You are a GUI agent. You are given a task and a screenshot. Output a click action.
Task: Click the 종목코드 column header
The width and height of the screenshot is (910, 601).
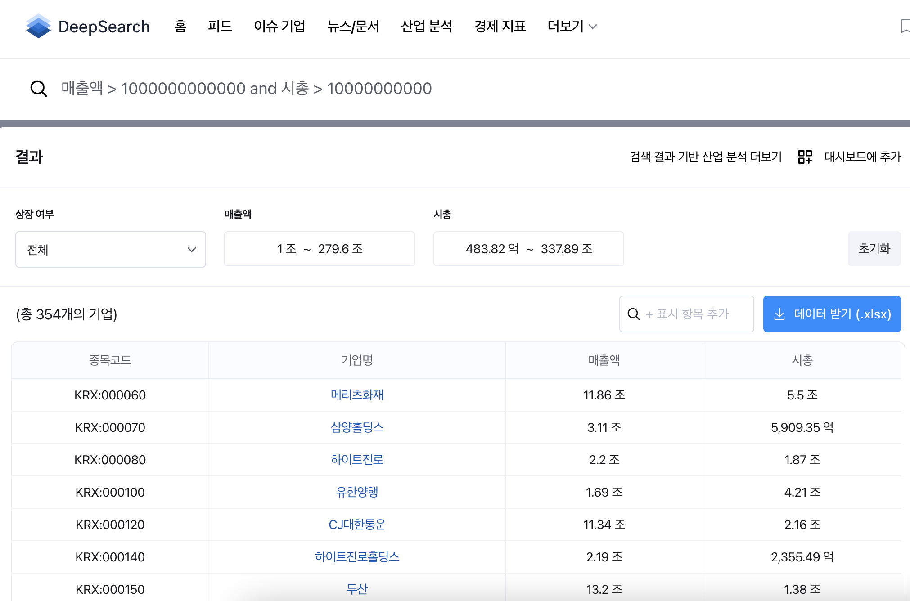click(110, 360)
